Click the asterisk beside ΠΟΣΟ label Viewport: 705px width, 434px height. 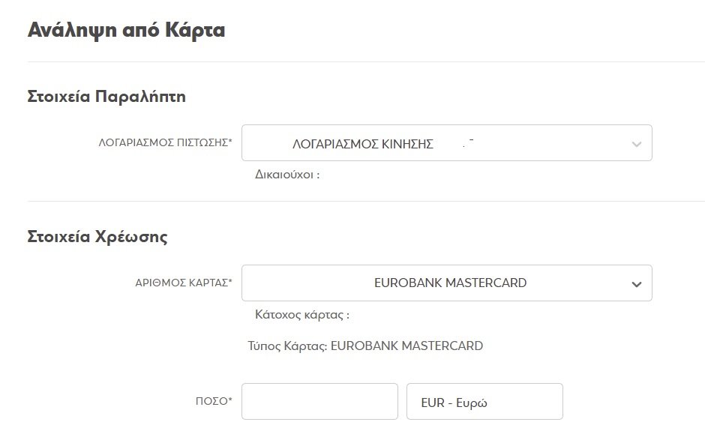click(230, 400)
